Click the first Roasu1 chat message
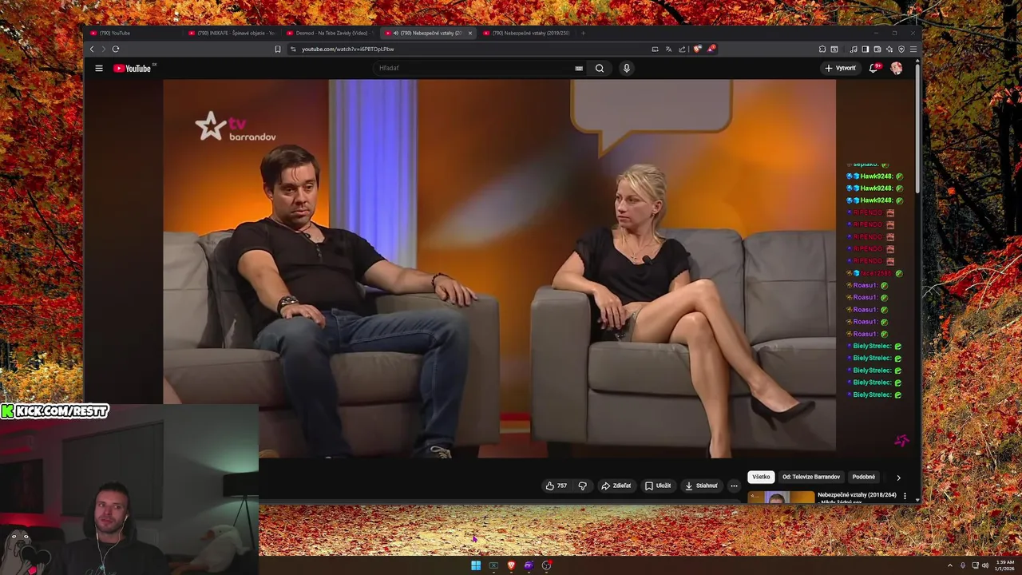The height and width of the screenshot is (575, 1022). coord(867,285)
